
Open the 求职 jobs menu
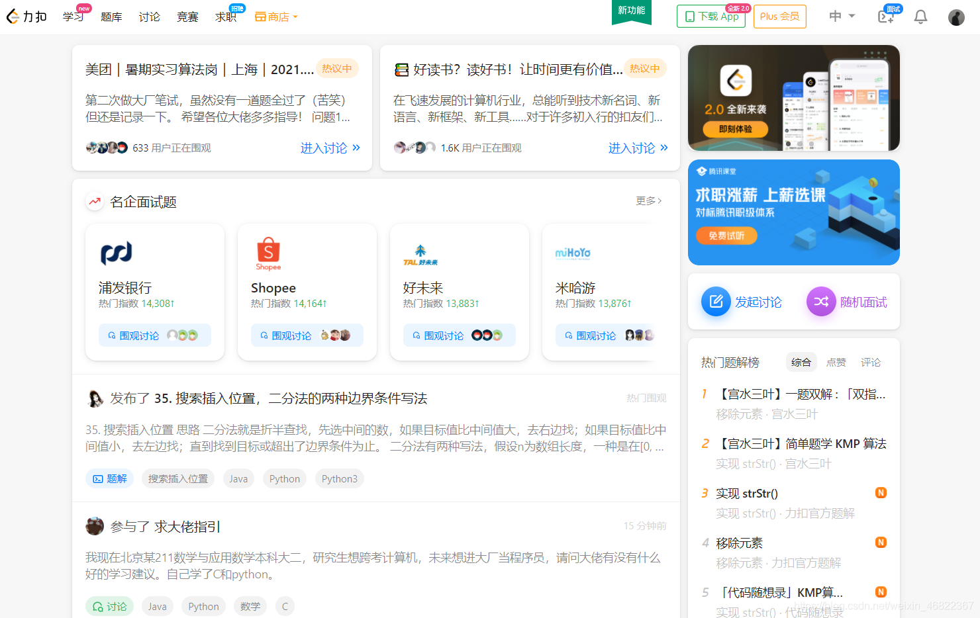click(x=226, y=17)
